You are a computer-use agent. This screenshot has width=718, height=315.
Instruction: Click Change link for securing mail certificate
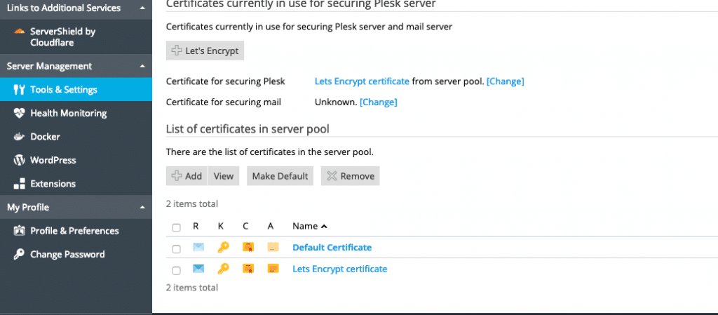378,102
